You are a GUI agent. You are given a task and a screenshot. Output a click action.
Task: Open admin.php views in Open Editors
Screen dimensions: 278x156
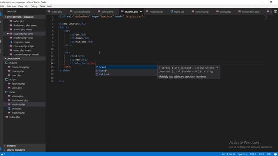tap(23, 29)
